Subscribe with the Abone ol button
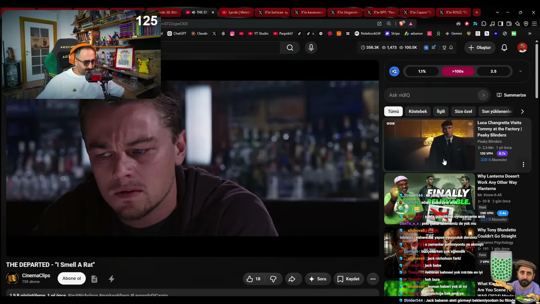 point(72,279)
